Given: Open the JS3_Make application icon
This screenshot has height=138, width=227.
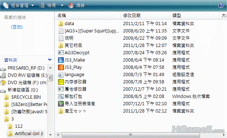Looking at the screenshot, I should pyautogui.click(x=61, y=60).
